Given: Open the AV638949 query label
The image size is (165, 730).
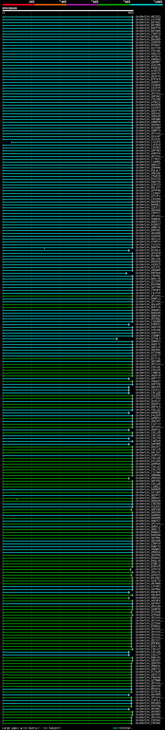Looking at the screenshot, I should point(10,9).
